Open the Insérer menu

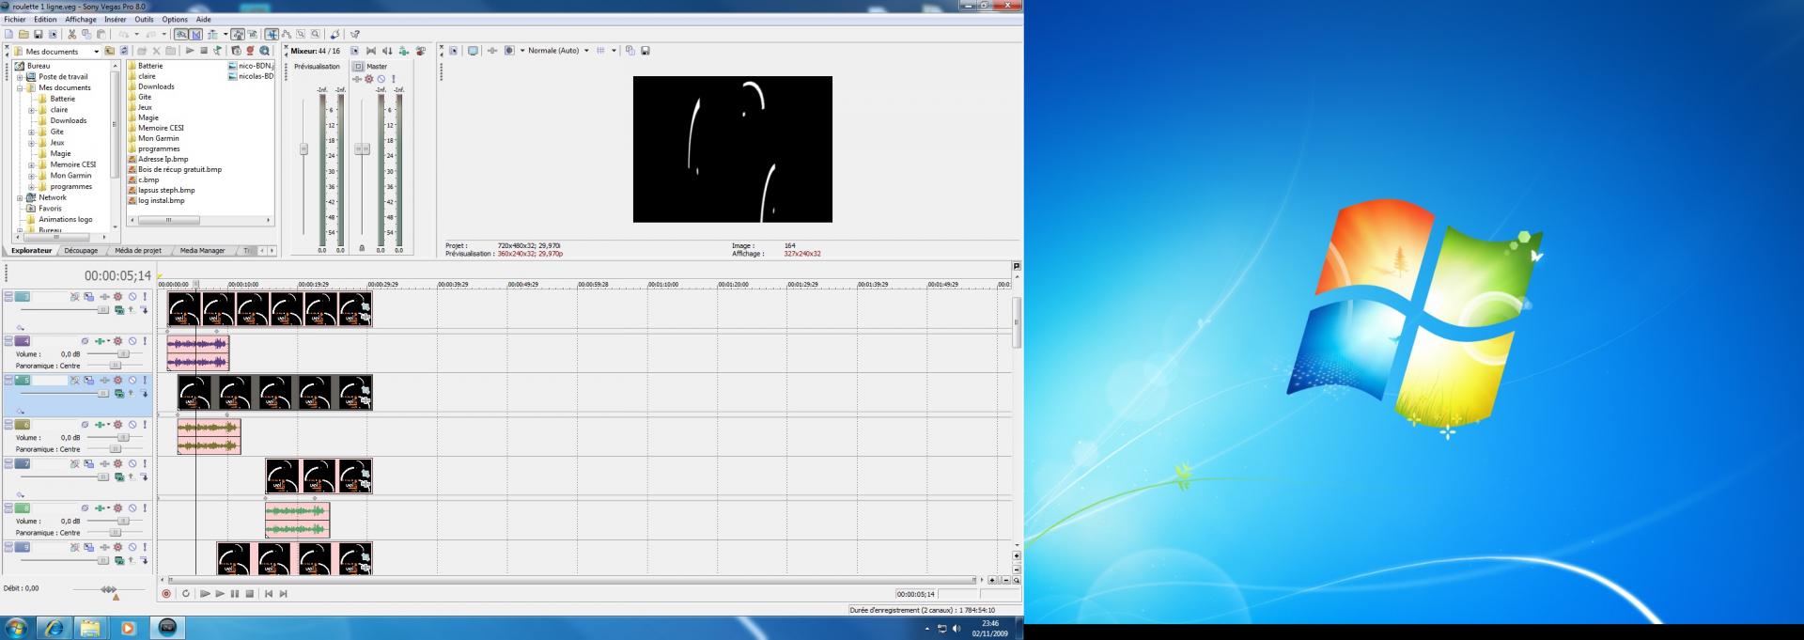coord(116,19)
